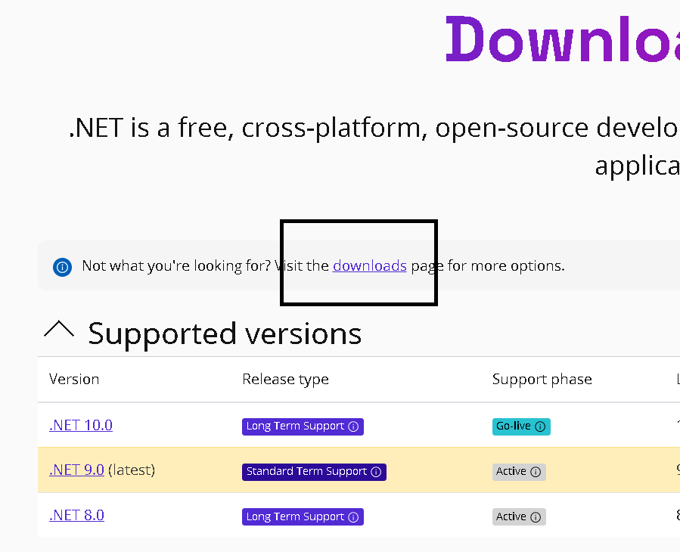Open the .NET 10.0 version link
Viewport: 680px width, 552px height.
(x=81, y=425)
